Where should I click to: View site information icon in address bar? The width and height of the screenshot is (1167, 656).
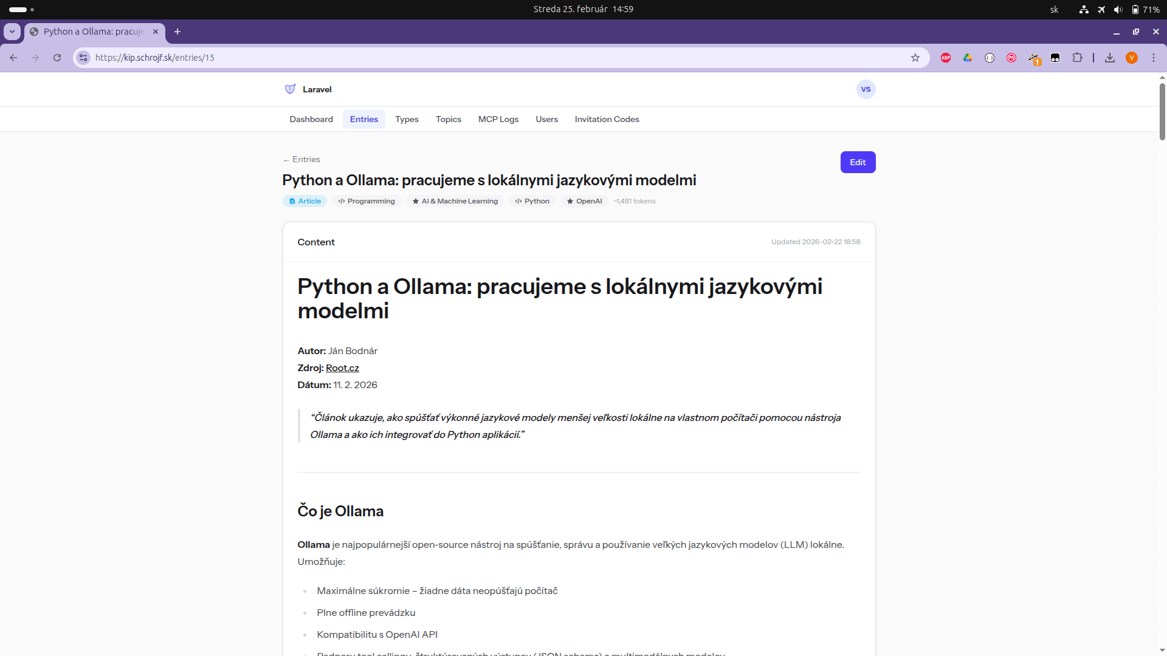83,58
